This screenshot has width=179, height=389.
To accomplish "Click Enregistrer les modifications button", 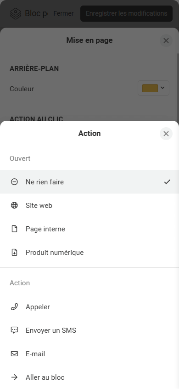I will point(126,13).
